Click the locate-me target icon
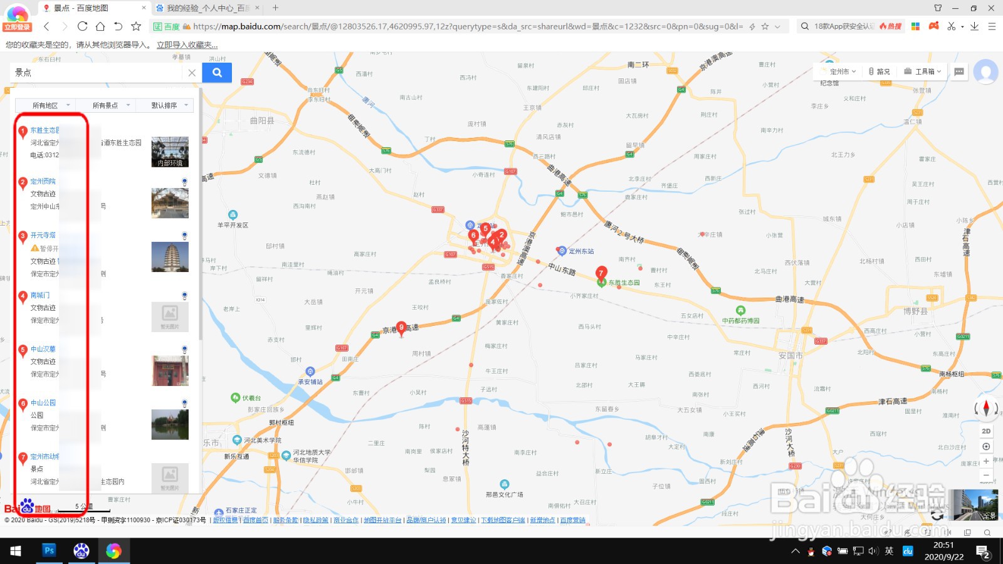 (986, 446)
